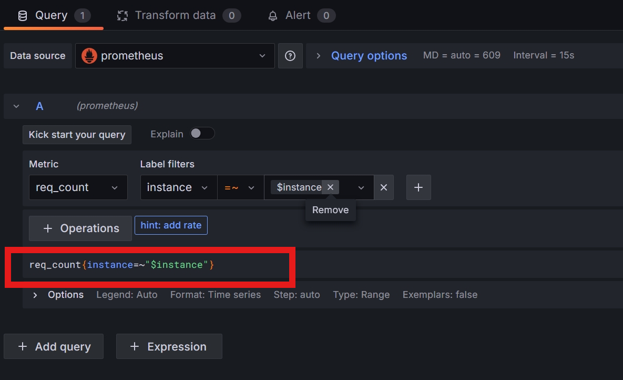Remove the $instance value chip
Viewport: 623px width, 380px height.
(330, 187)
